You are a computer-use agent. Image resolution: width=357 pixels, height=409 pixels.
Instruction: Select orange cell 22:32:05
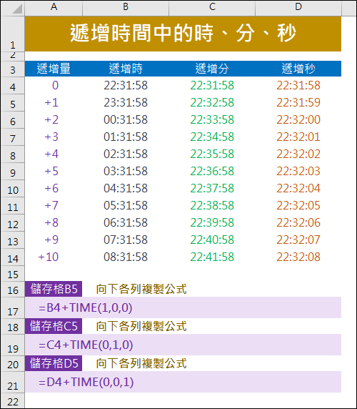tap(298, 205)
